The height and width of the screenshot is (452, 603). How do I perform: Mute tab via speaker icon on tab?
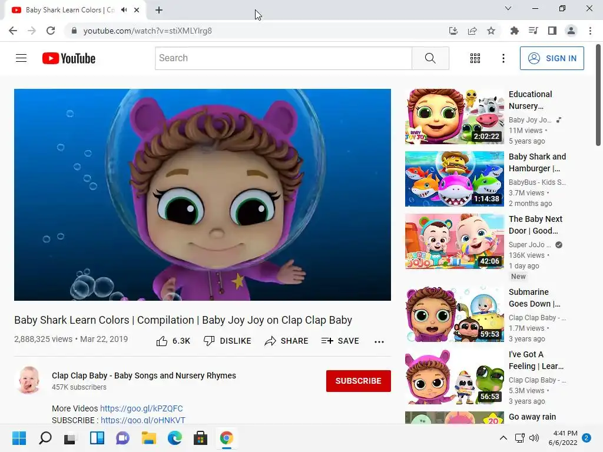tap(124, 10)
